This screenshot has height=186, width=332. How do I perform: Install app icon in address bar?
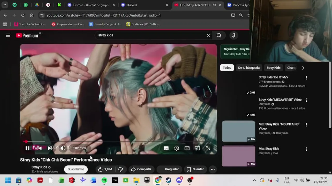[x=233, y=15]
